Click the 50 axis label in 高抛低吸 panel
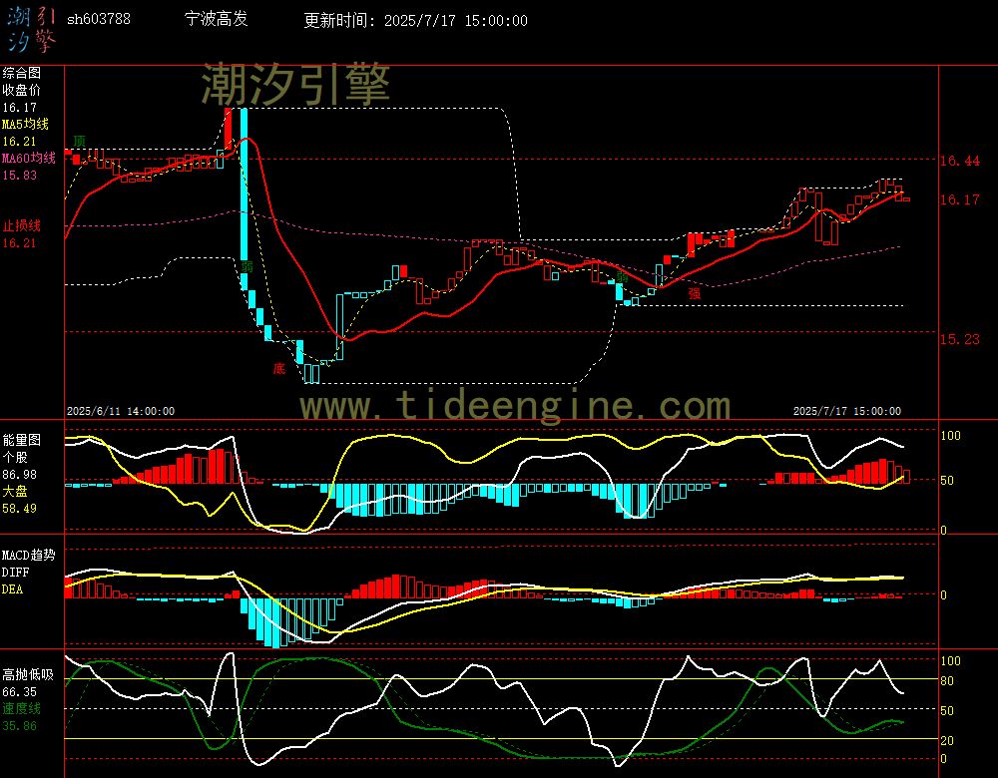This screenshot has width=998, height=778. [947, 710]
